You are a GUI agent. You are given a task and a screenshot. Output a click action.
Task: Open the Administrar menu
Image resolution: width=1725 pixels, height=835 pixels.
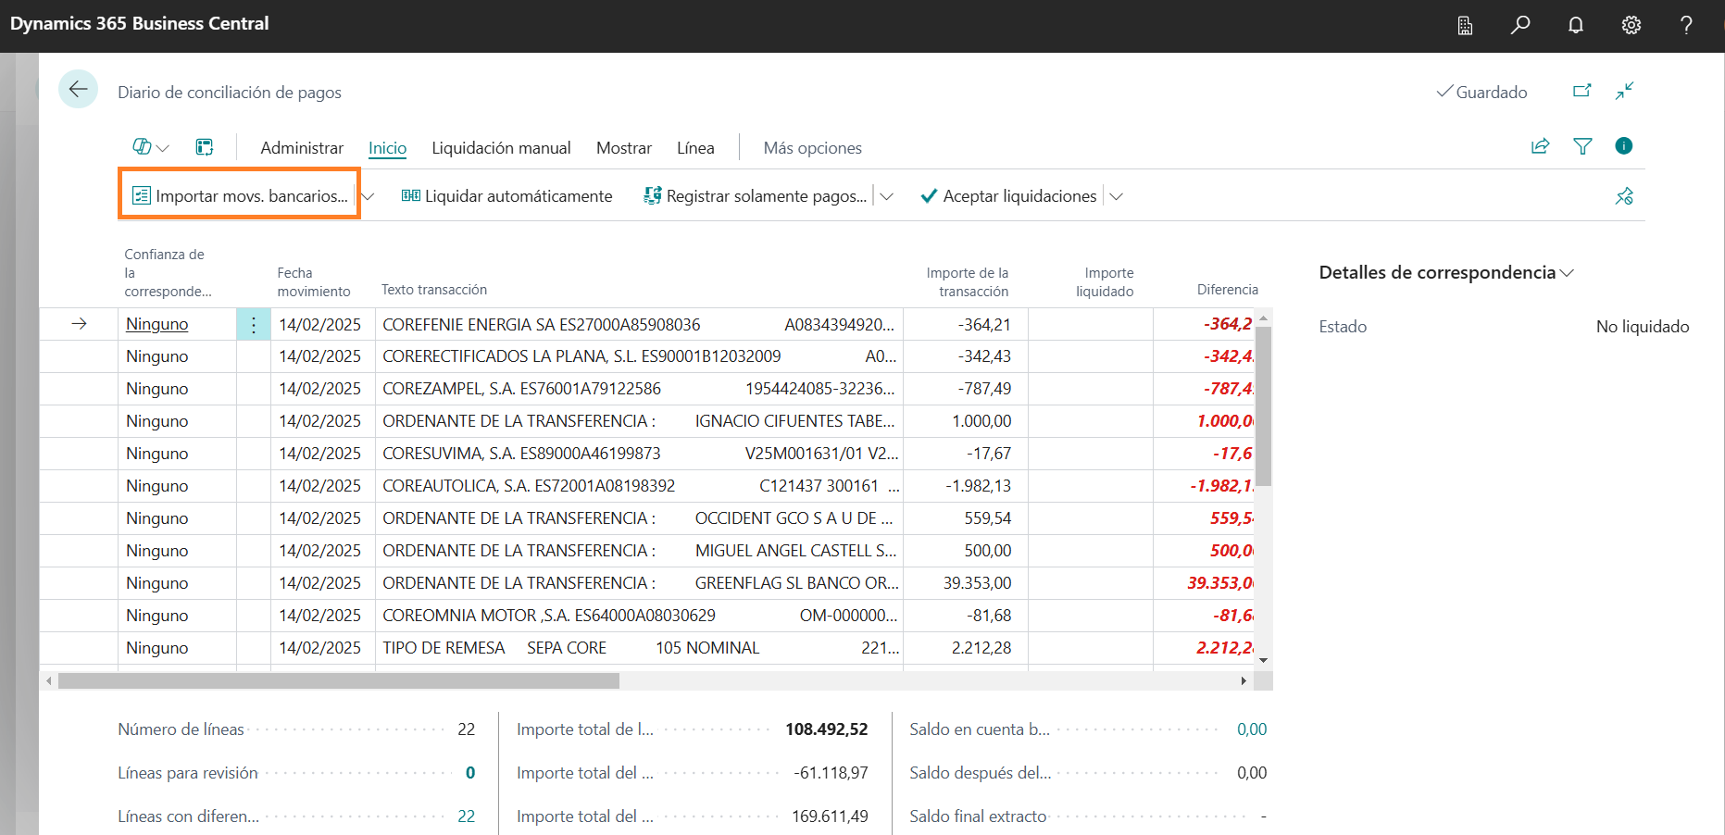302,148
